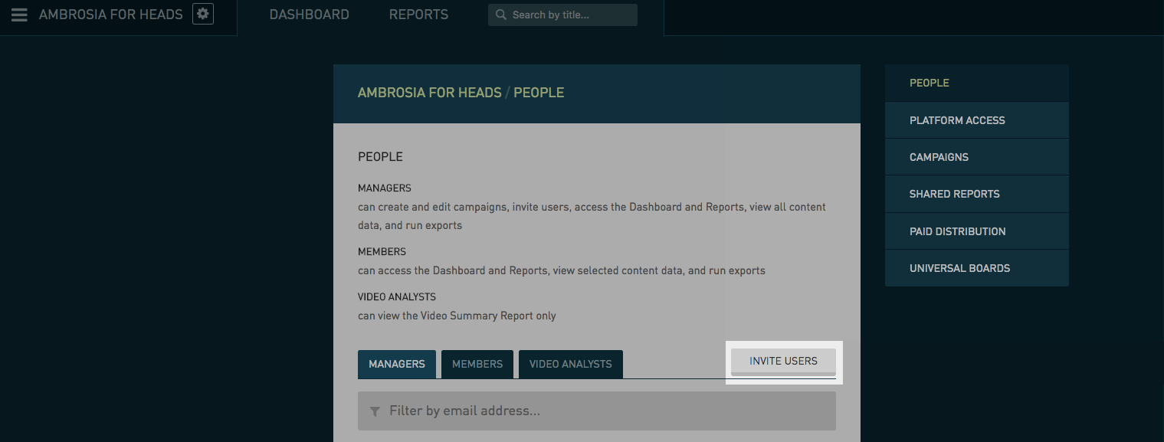Open the Reports tab
1164x442 pixels.
click(418, 15)
